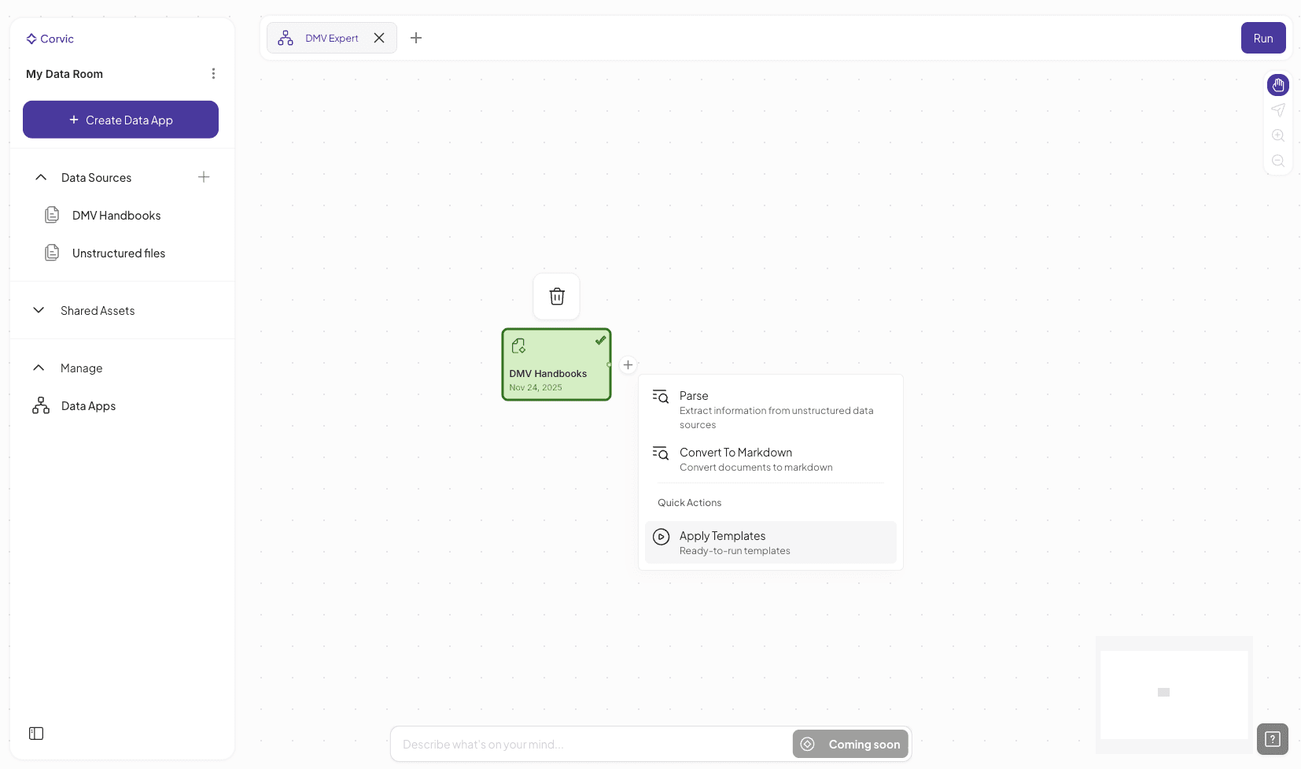Add a new data source with the plus icon
Viewport: 1301px width, 769px height.
point(203,177)
